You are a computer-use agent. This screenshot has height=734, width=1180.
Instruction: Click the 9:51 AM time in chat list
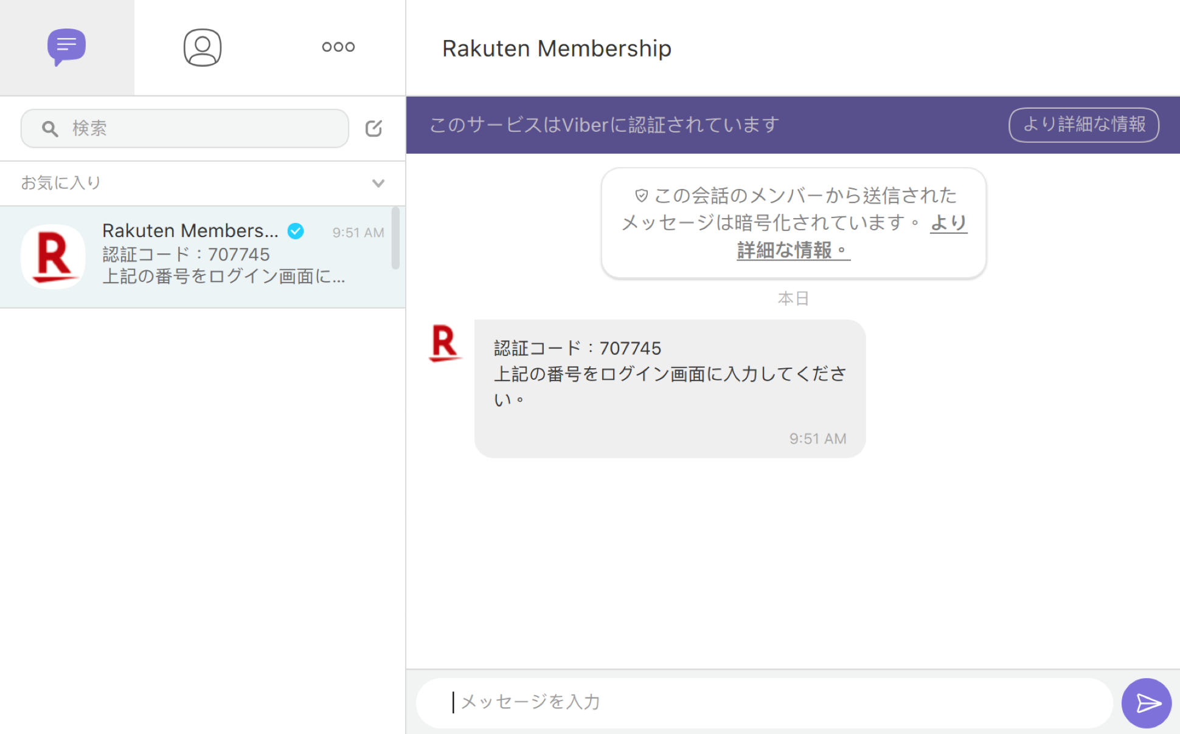pyautogui.click(x=358, y=232)
